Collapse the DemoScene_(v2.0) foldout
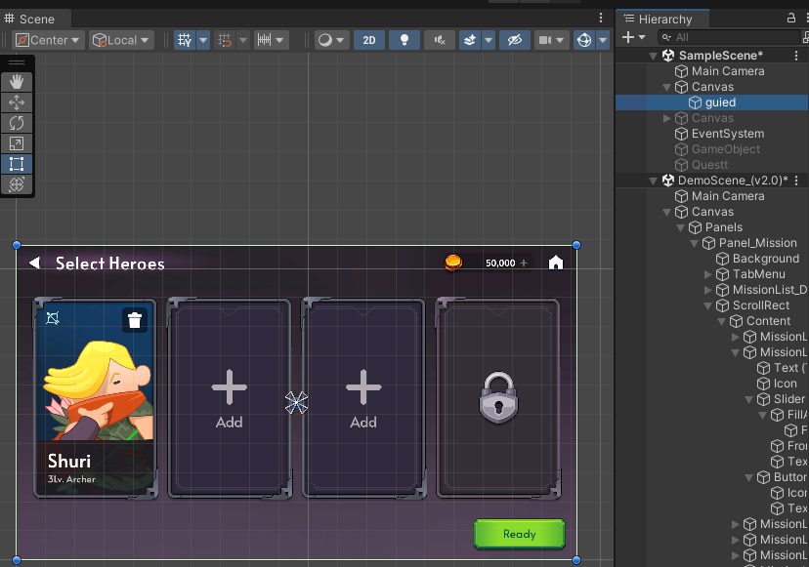 [654, 181]
